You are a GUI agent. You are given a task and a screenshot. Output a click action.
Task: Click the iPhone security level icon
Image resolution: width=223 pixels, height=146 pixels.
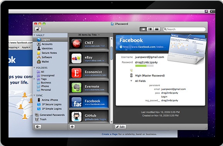(x=132, y=76)
